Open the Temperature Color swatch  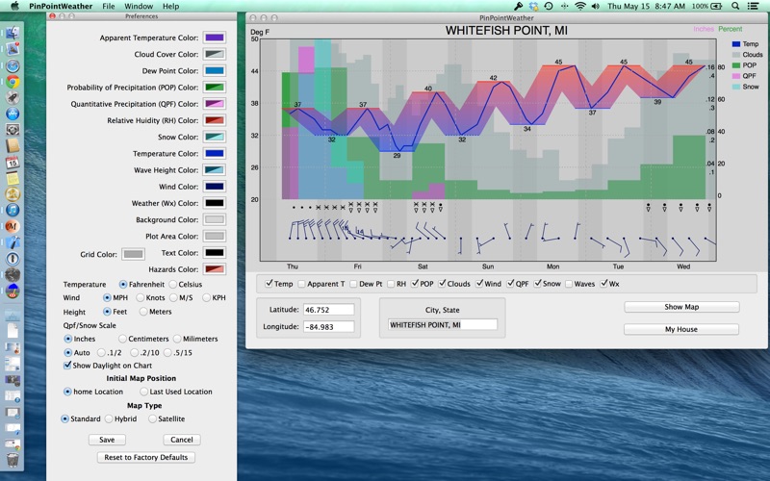pyautogui.click(x=215, y=153)
